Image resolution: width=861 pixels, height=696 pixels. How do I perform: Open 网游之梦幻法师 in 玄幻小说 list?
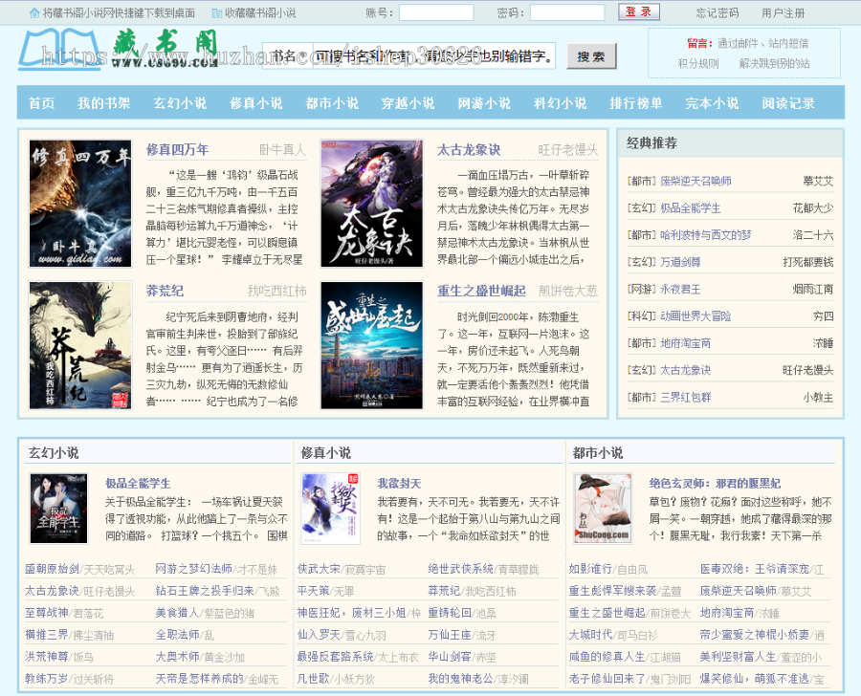pos(194,569)
